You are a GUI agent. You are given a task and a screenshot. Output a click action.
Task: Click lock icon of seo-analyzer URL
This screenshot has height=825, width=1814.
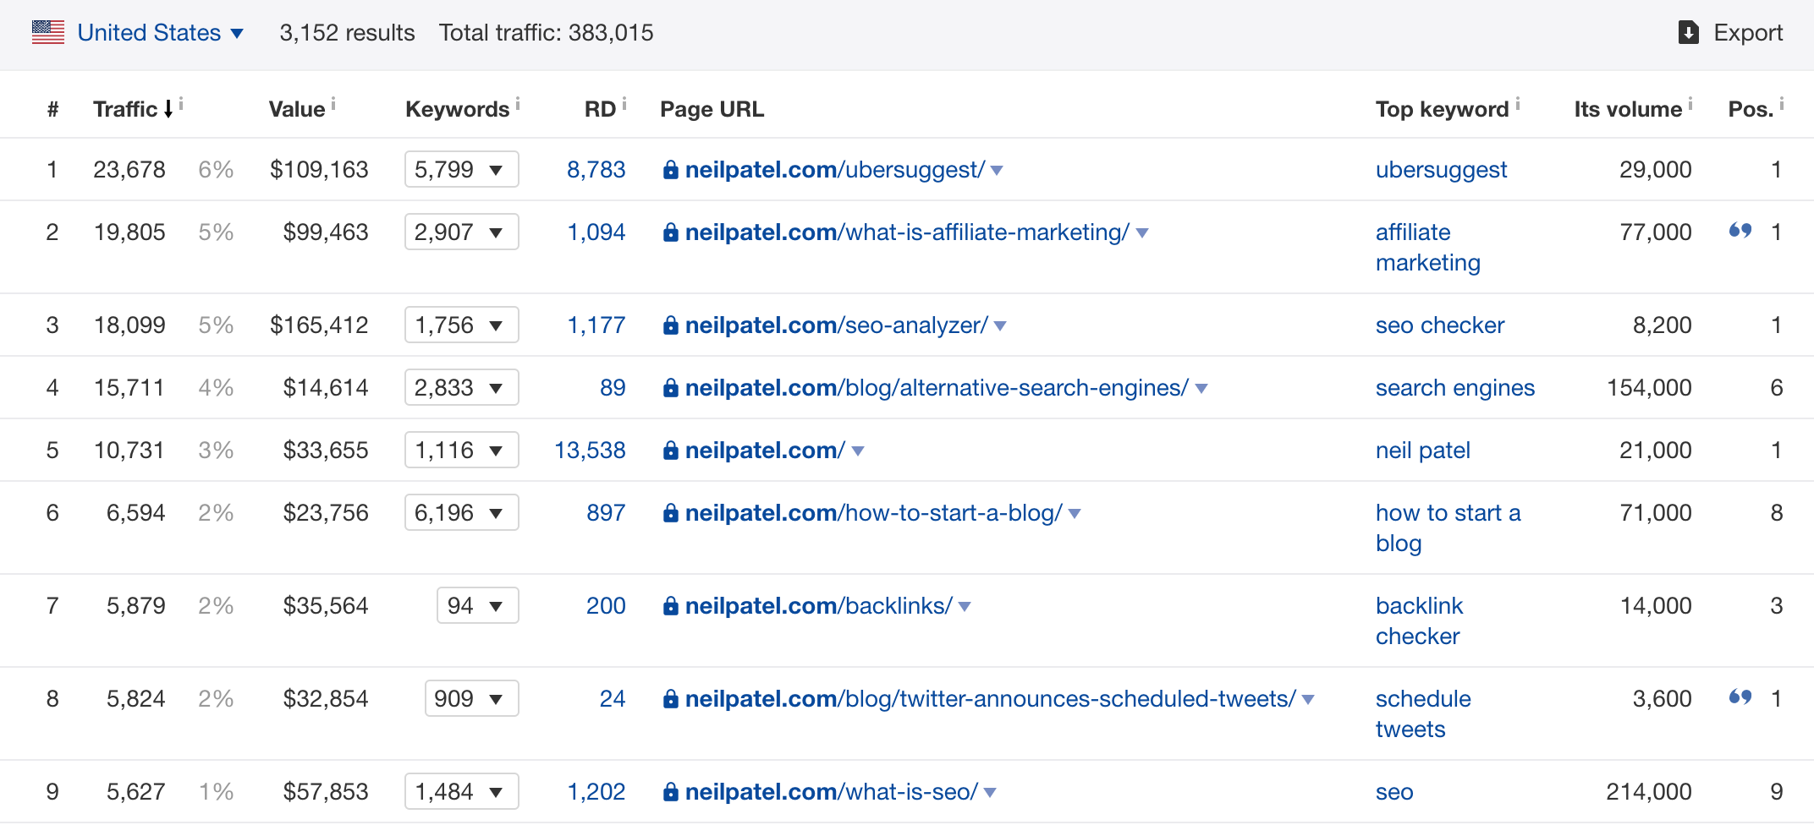click(x=671, y=325)
